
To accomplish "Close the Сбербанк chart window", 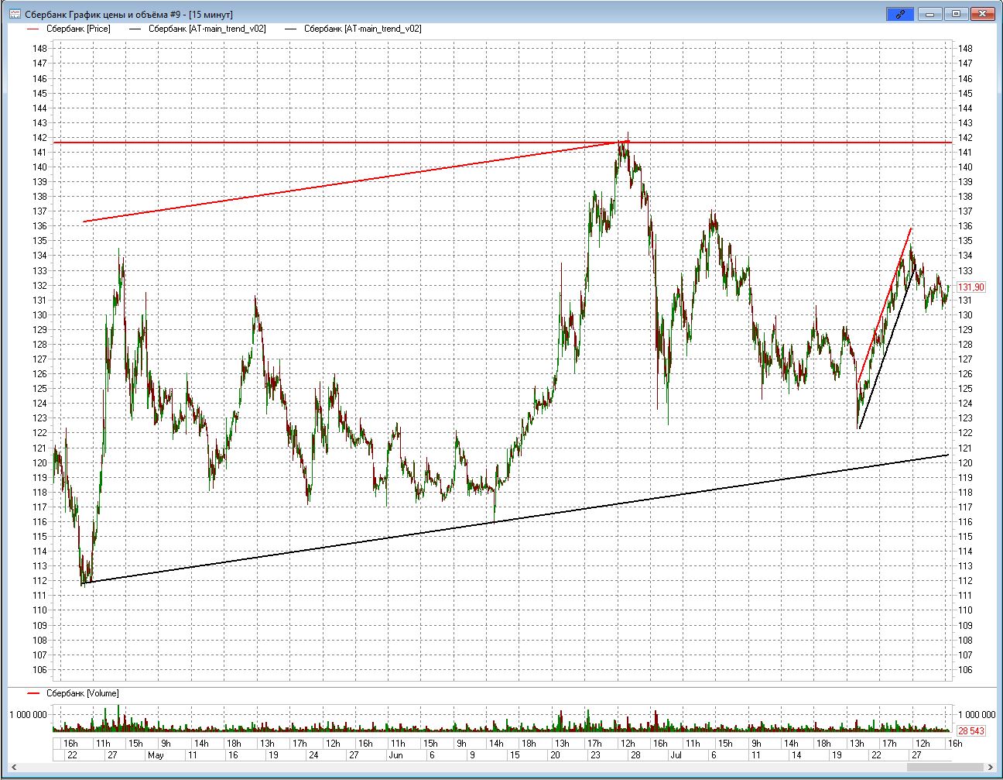I will tap(983, 14).
